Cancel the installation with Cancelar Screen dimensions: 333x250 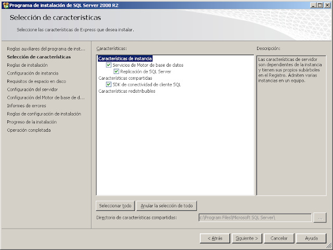(x=279, y=239)
